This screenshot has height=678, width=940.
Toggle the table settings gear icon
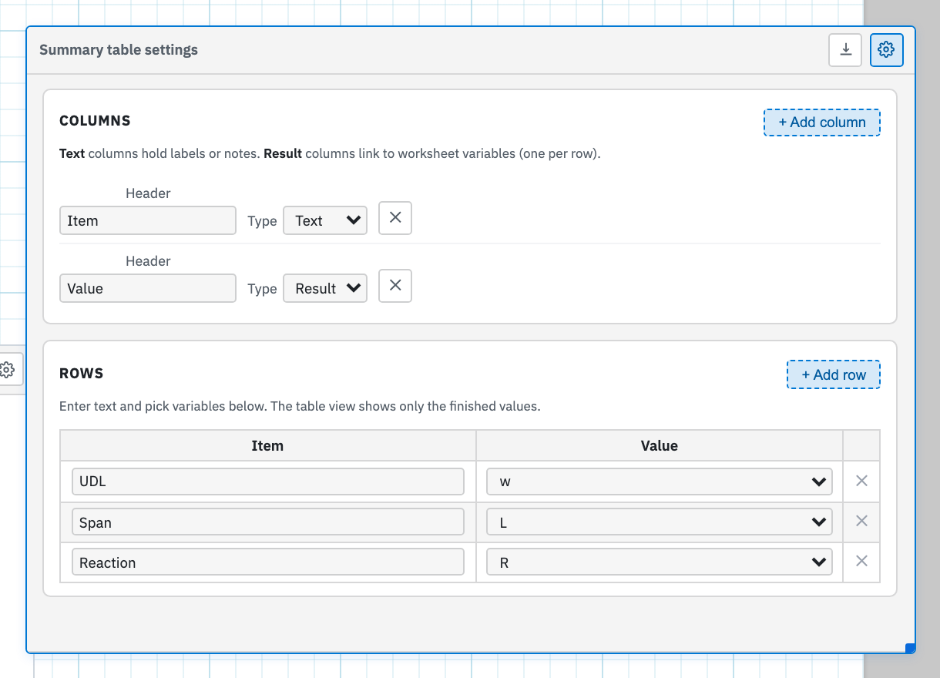tap(886, 50)
